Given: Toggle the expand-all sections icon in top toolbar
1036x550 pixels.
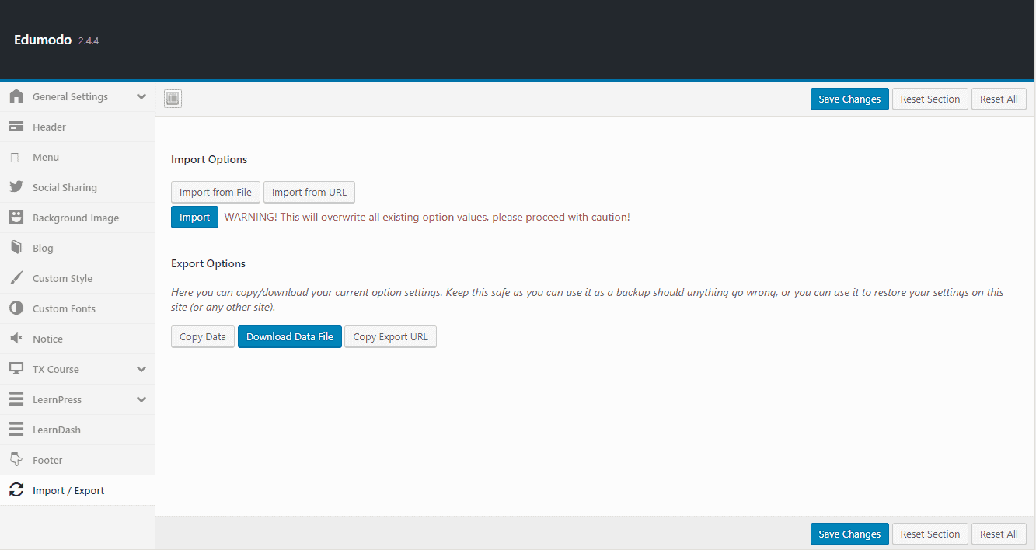Looking at the screenshot, I should (173, 99).
